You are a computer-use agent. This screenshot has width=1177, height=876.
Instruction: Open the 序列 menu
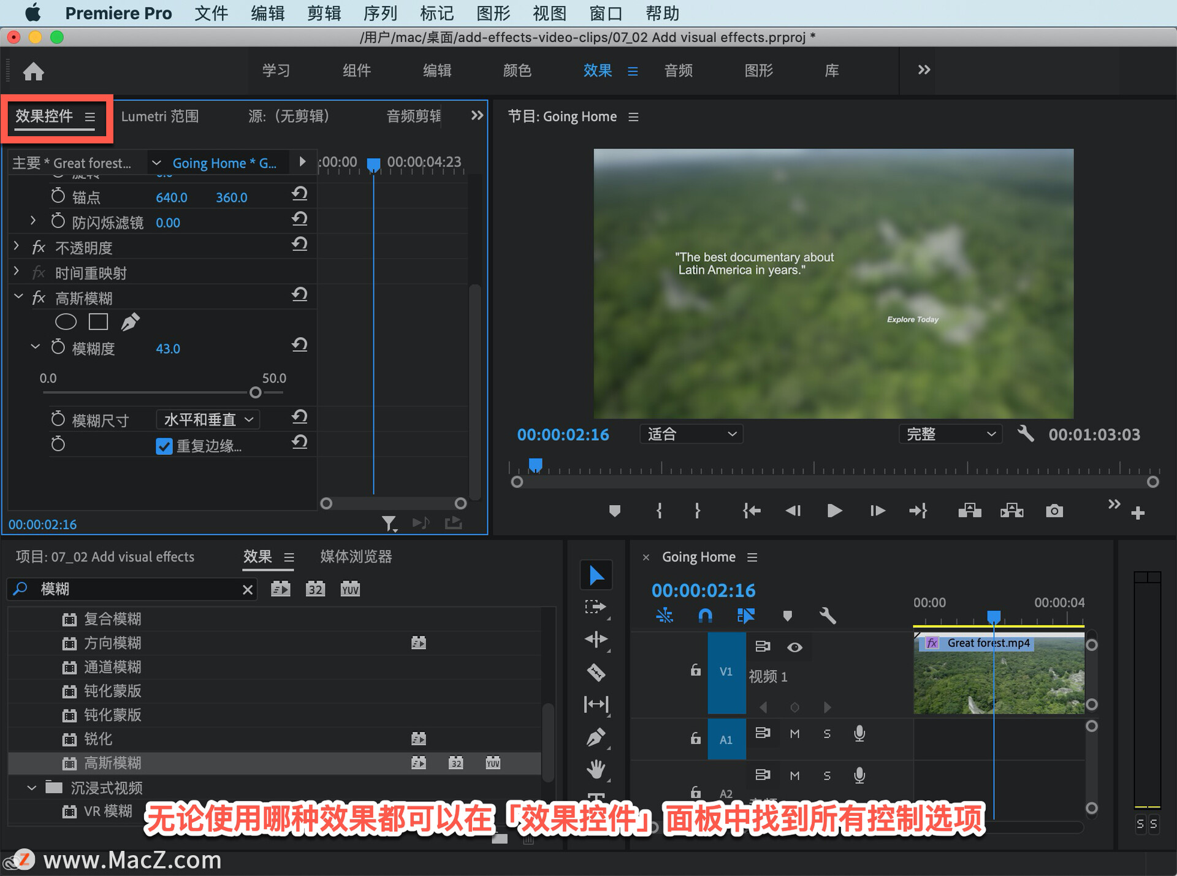(x=380, y=13)
